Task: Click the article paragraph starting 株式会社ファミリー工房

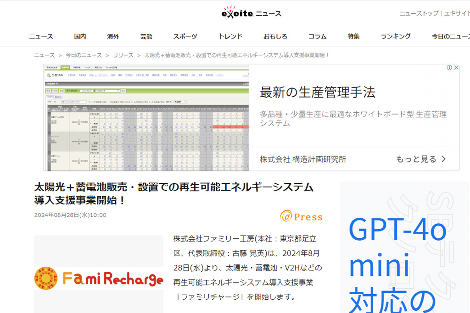Action: click(247, 268)
